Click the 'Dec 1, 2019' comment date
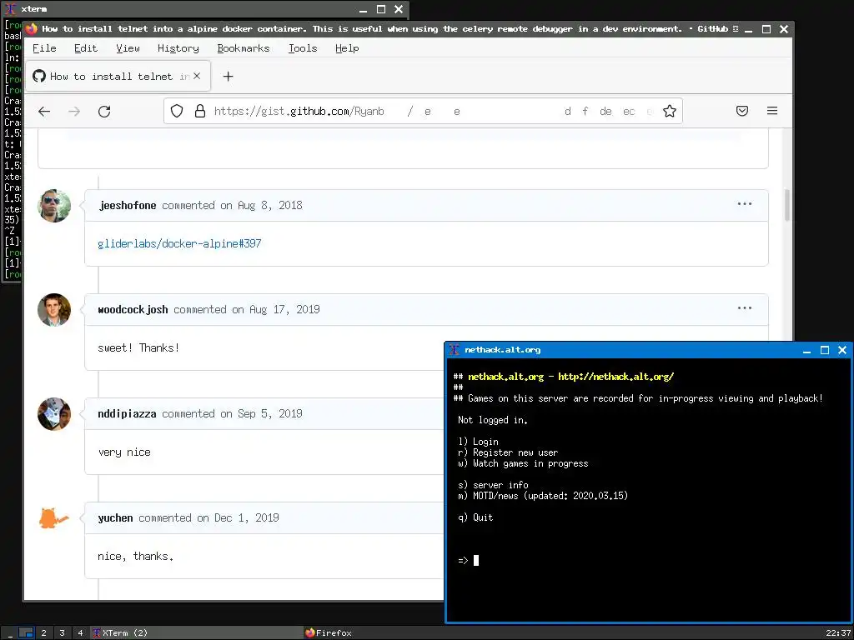This screenshot has height=640, width=854. point(247,518)
